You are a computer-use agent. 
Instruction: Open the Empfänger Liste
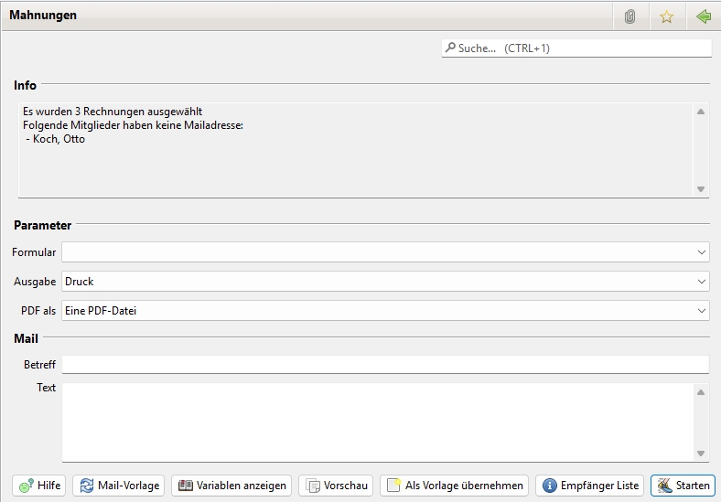590,486
